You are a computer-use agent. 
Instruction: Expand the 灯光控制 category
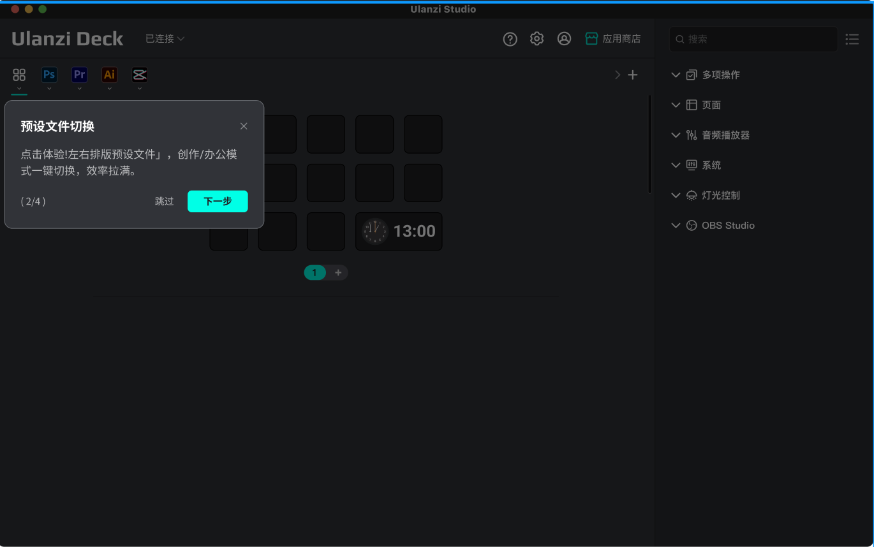[721, 196]
